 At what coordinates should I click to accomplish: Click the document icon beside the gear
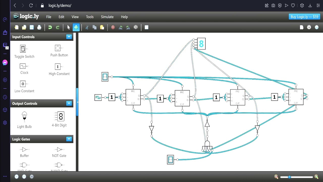302,27
